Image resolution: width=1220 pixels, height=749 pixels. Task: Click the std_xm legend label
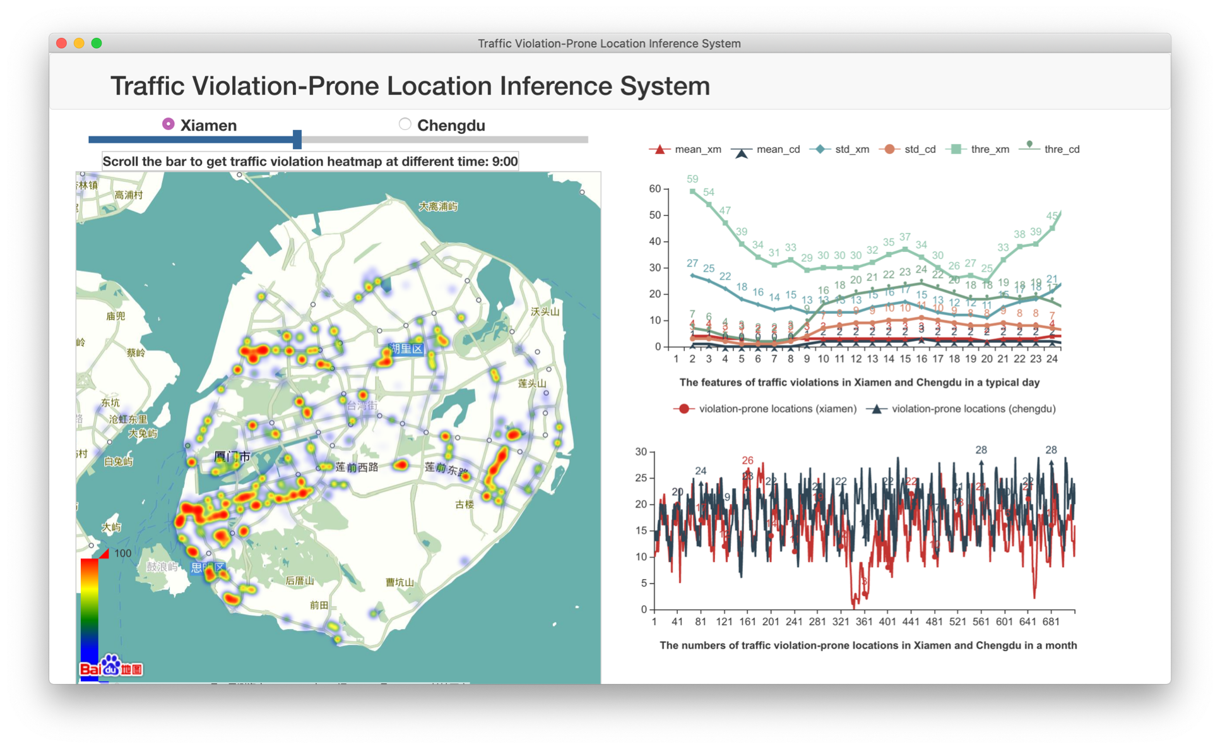point(852,150)
